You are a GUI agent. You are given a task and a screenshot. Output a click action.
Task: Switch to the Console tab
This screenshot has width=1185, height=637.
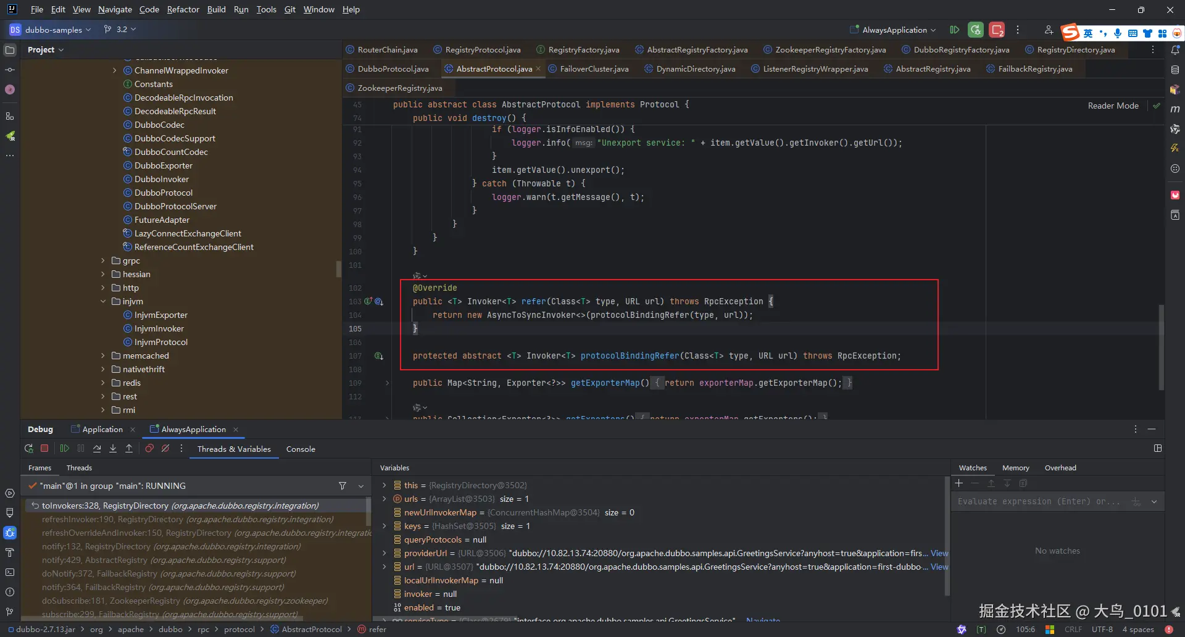tap(301, 449)
